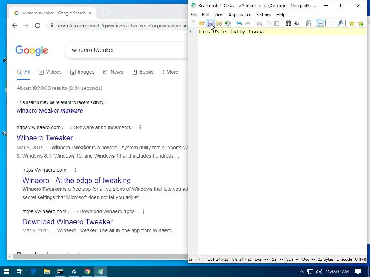Undo the last edit in Notepad3
This screenshot has width=370, height=277.
[x=239, y=23]
